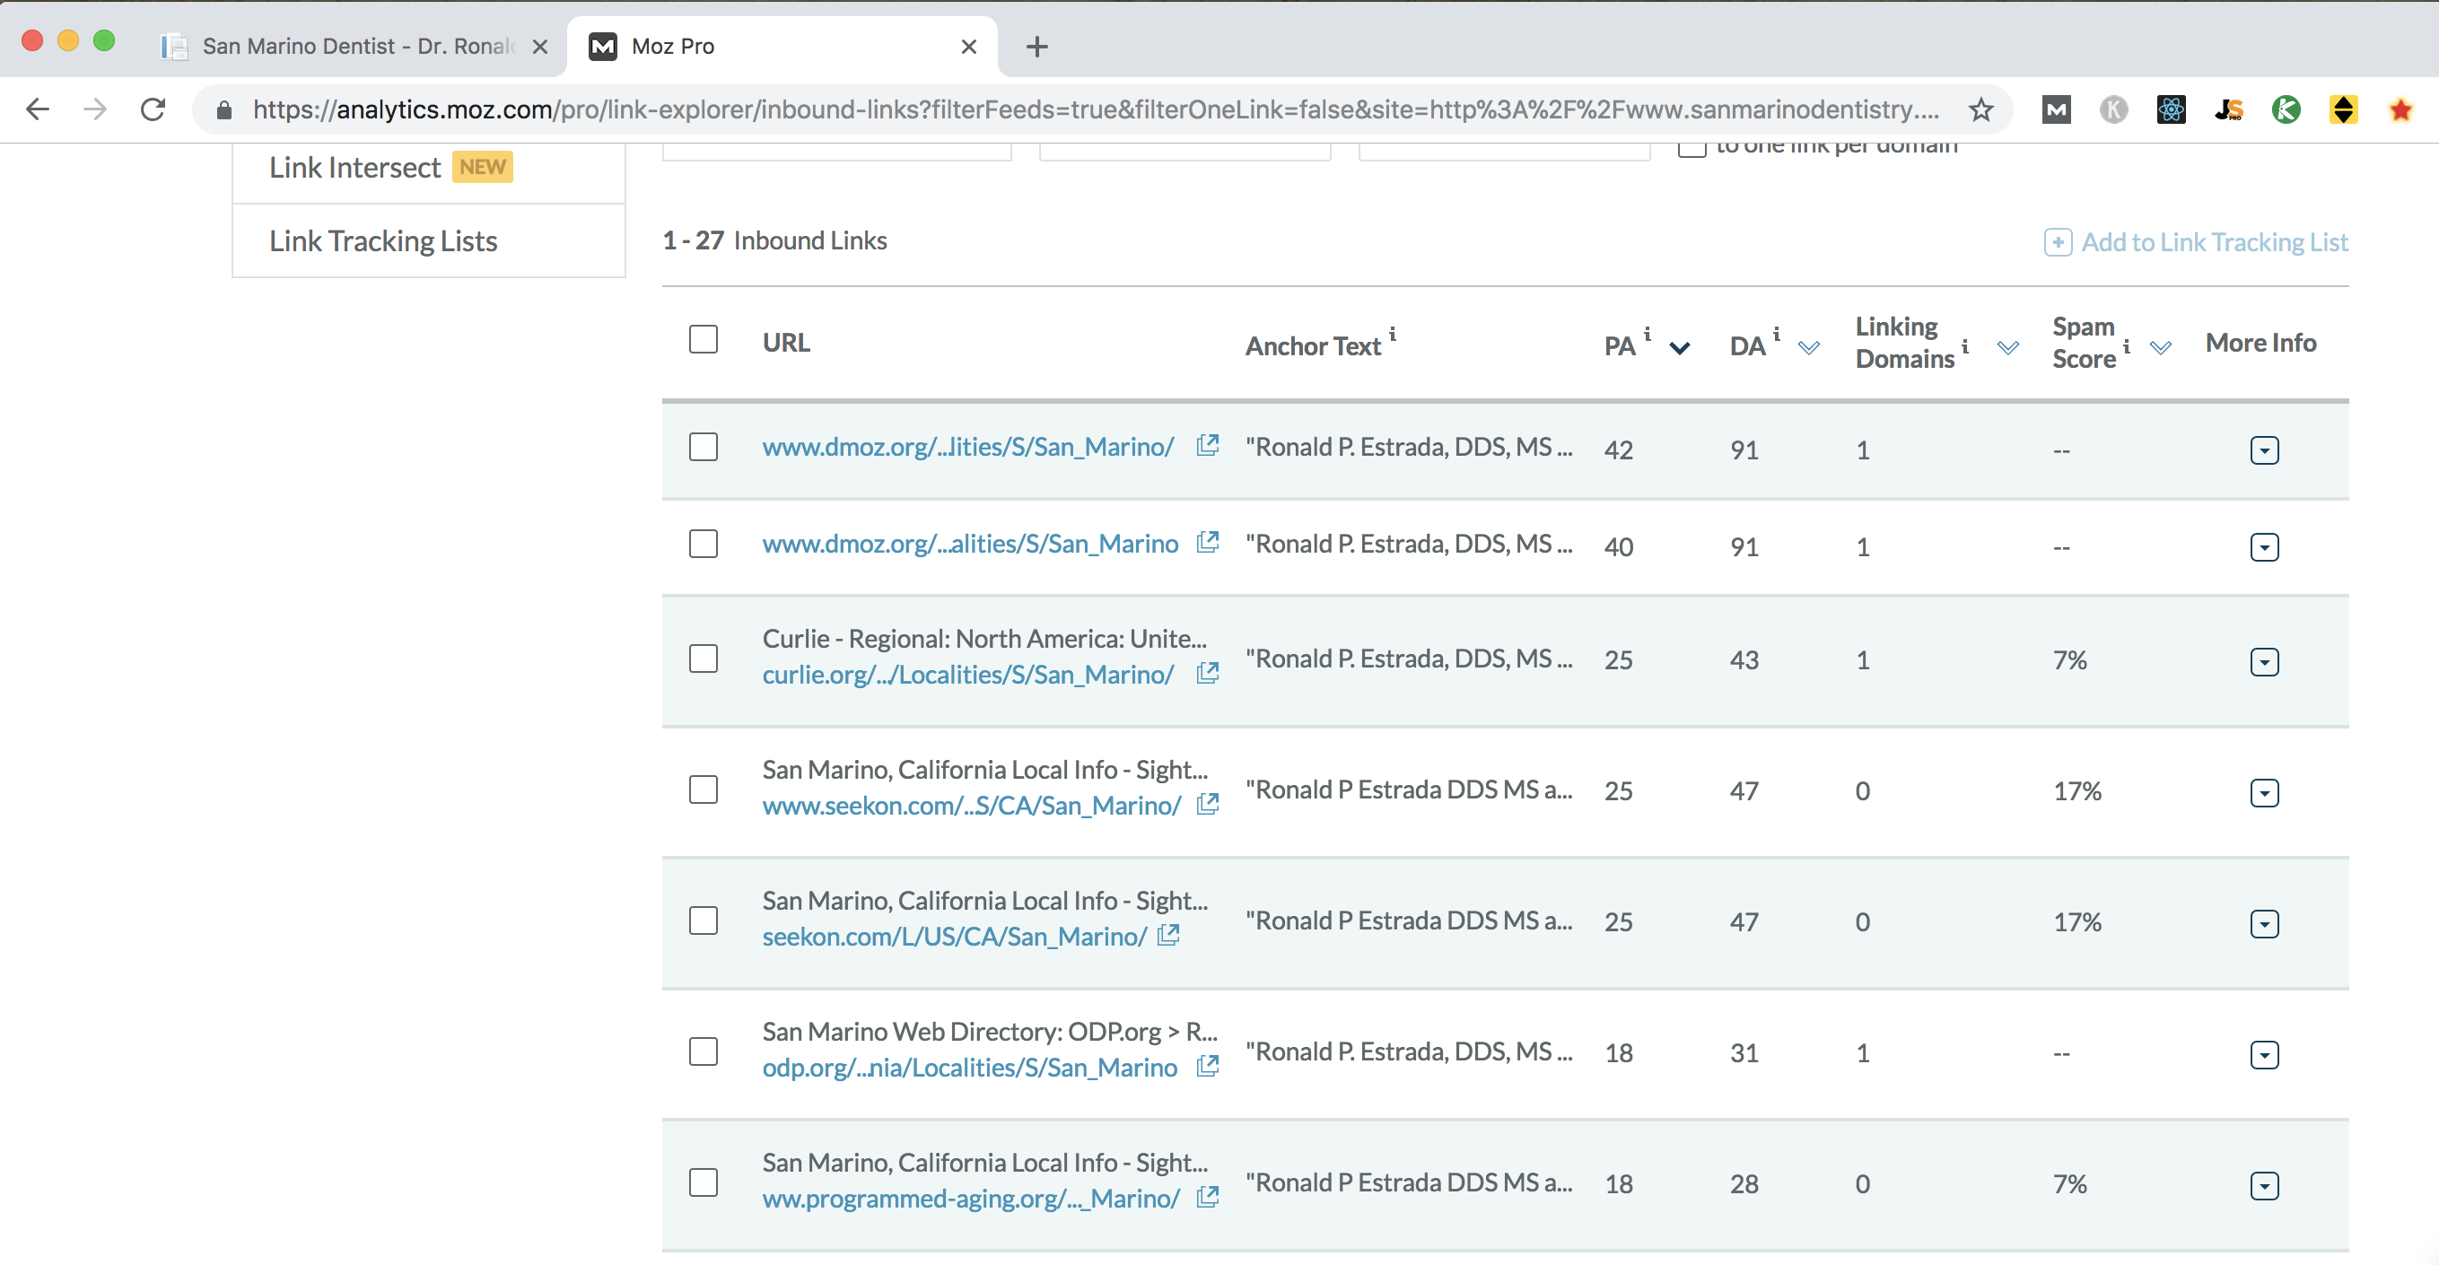Expand More Info for curlie.org row
2439x1265 pixels.
tap(2264, 661)
